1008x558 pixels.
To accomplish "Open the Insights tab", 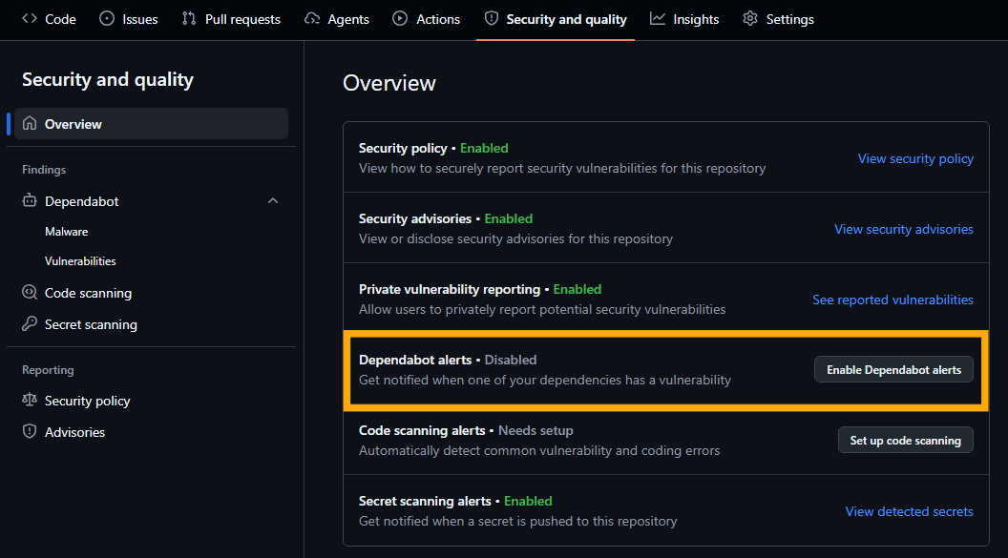I will (684, 19).
